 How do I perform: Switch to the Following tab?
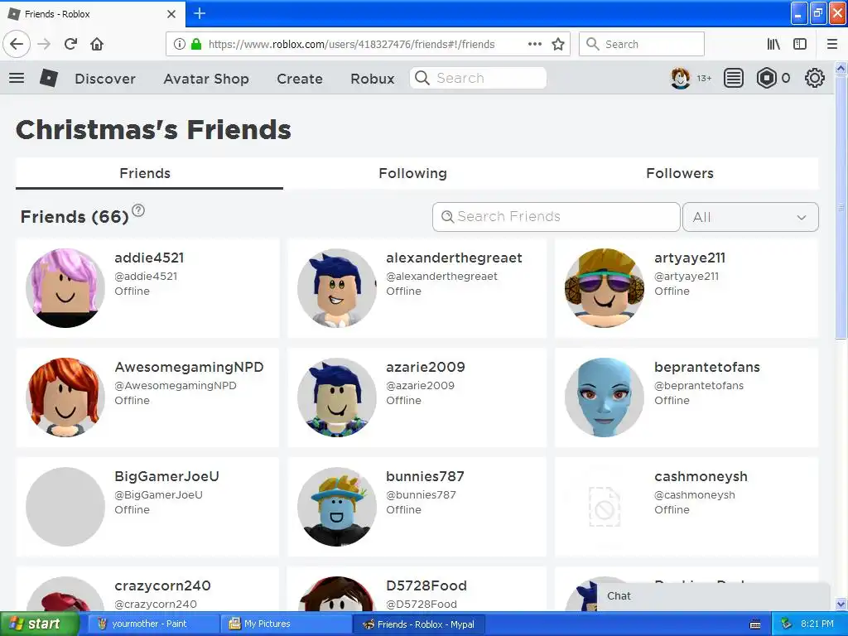coord(412,174)
